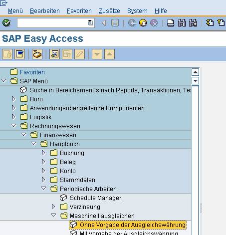This screenshot has width=226, height=235.
Task: Open the command field history list icon
Action: pos(90,23)
